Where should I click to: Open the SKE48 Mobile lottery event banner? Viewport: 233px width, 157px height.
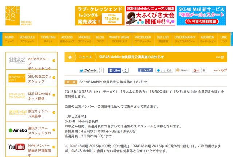point(150,16)
